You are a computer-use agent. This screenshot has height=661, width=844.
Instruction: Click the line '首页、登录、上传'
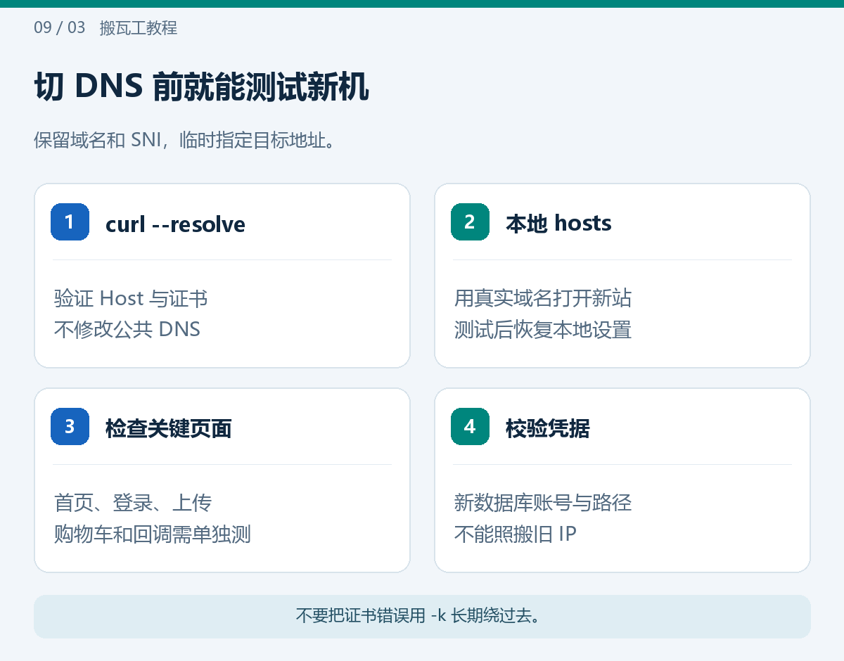133,503
